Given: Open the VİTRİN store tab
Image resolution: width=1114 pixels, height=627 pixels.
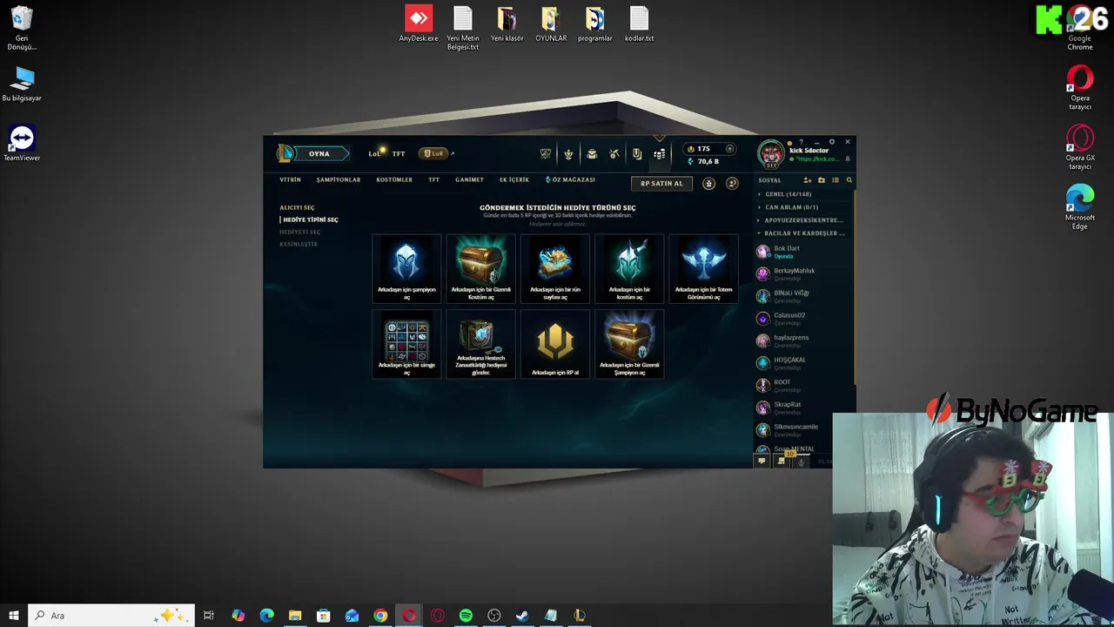Looking at the screenshot, I should (x=290, y=180).
